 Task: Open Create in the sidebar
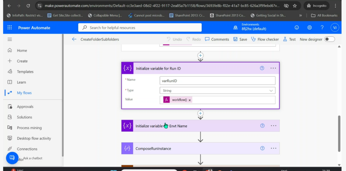pos(22,61)
